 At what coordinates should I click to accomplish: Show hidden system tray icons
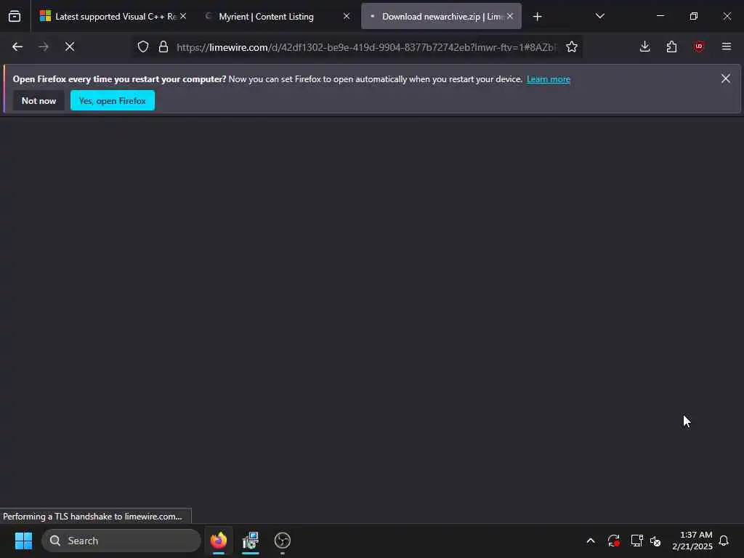point(591,541)
